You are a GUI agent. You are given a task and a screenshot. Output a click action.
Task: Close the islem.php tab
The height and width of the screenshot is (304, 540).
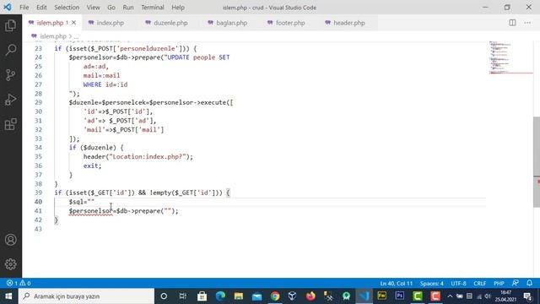coord(73,23)
